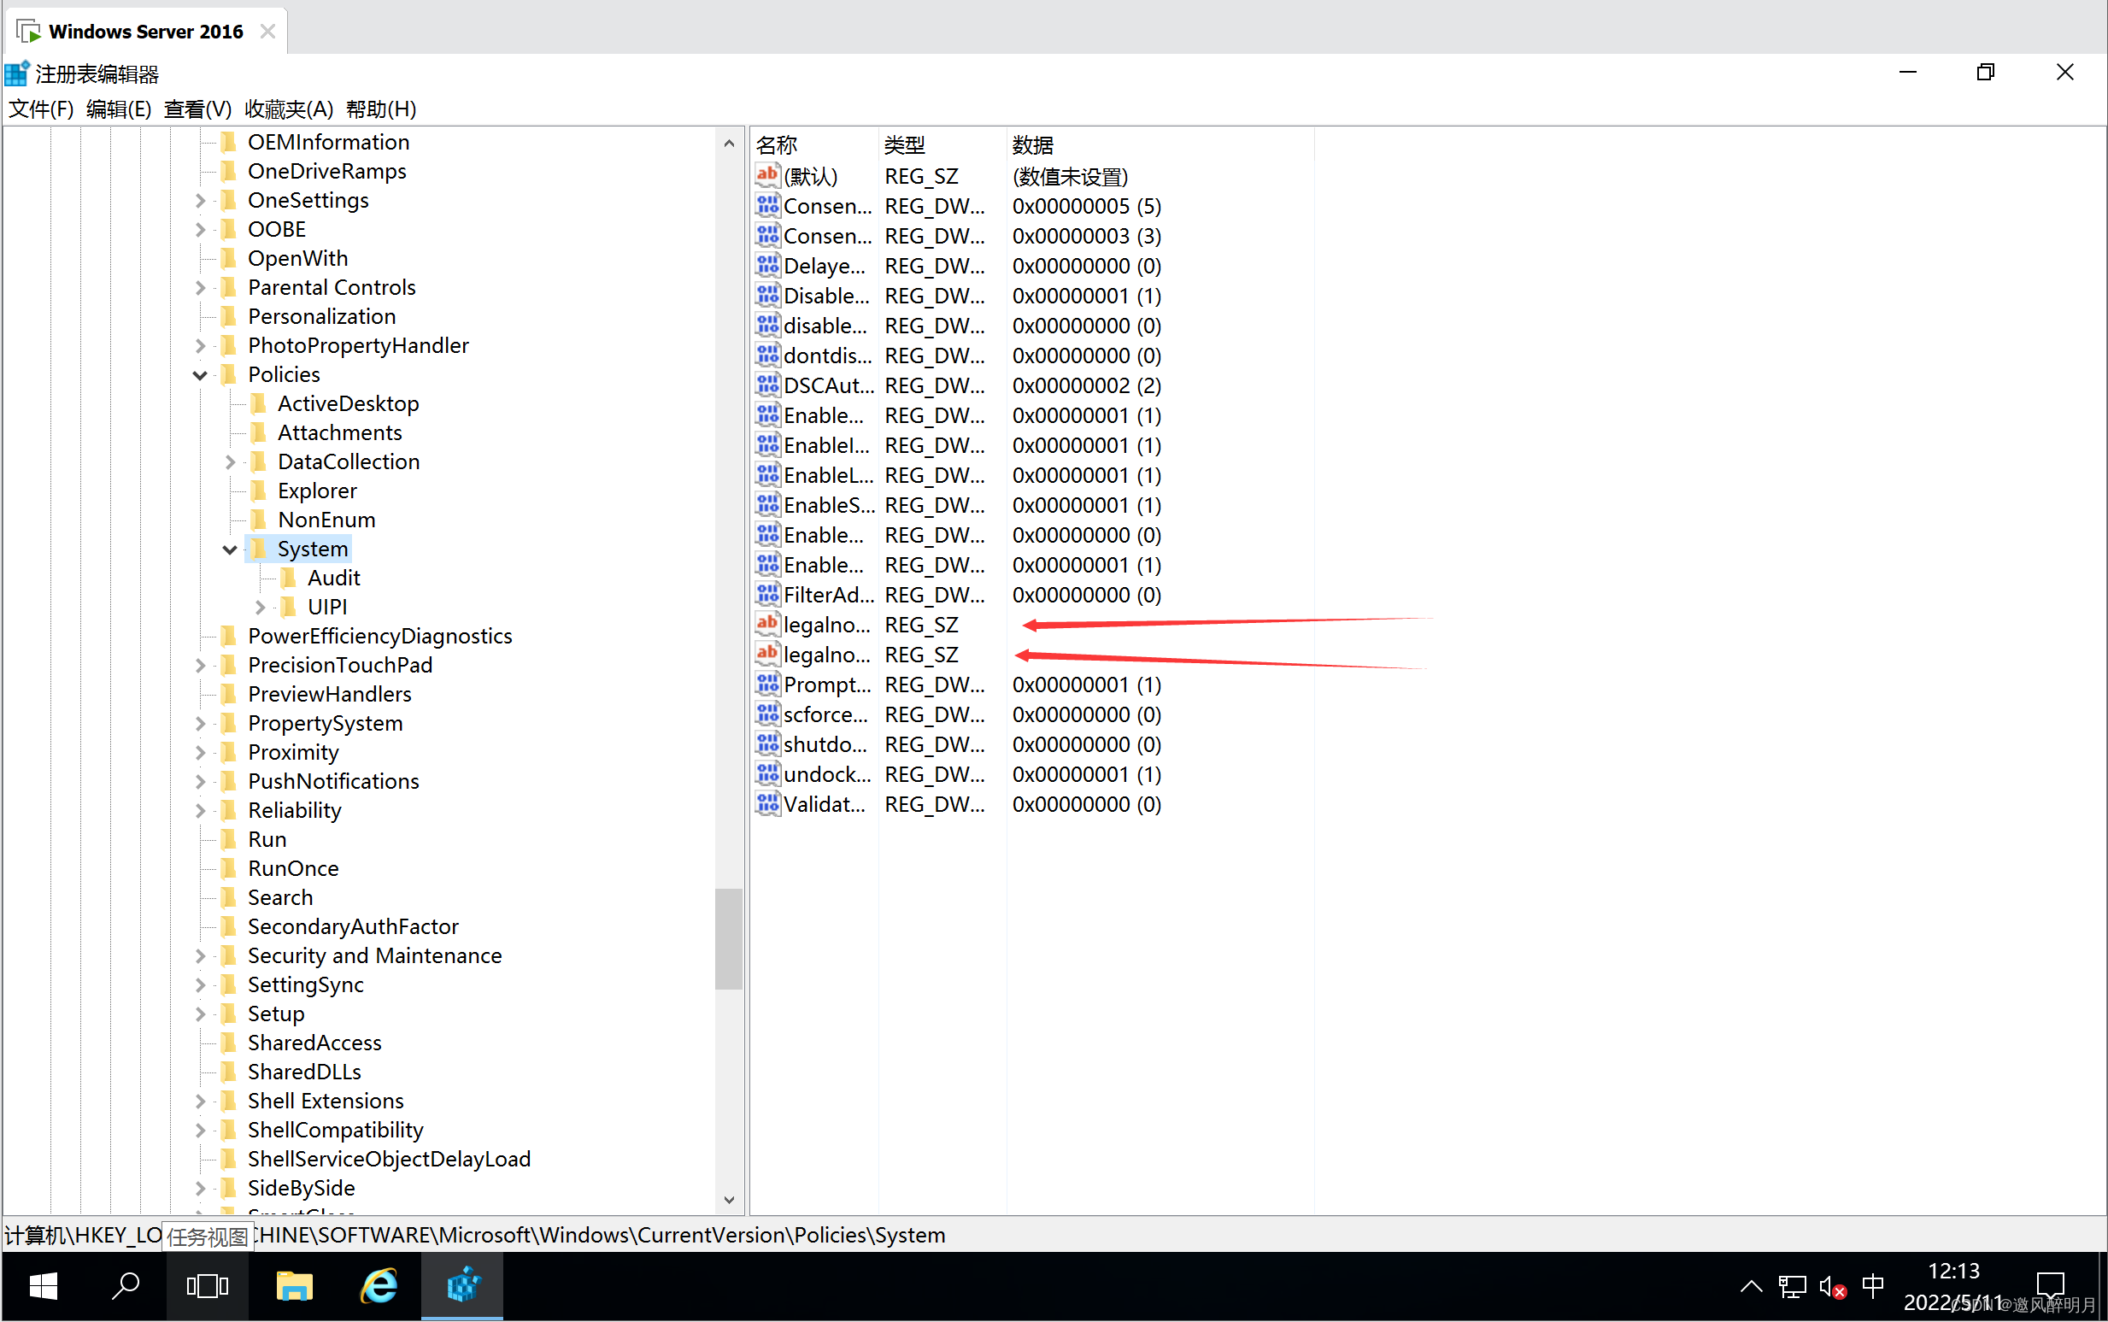2108x1322 pixels.
Task: Show hidden system tray icons
Action: click(1751, 1285)
